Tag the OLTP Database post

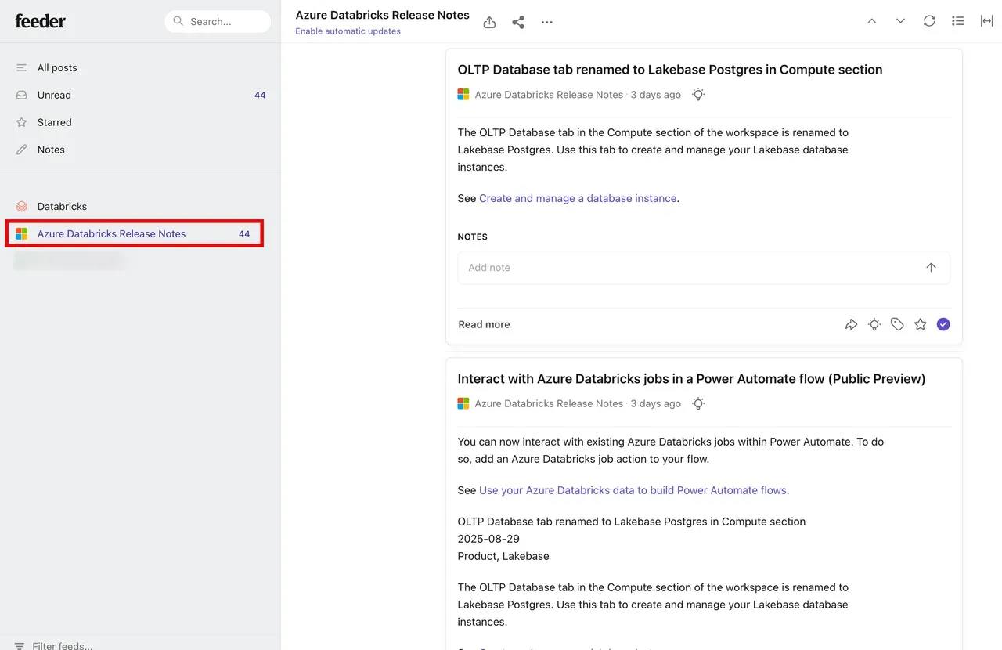tap(897, 324)
